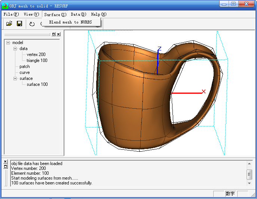Open the Help menu
257x199 pixels.
pyautogui.click(x=99, y=15)
